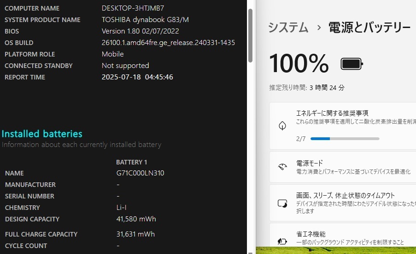Click the leaf icon for energy recommendations

coord(282,125)
